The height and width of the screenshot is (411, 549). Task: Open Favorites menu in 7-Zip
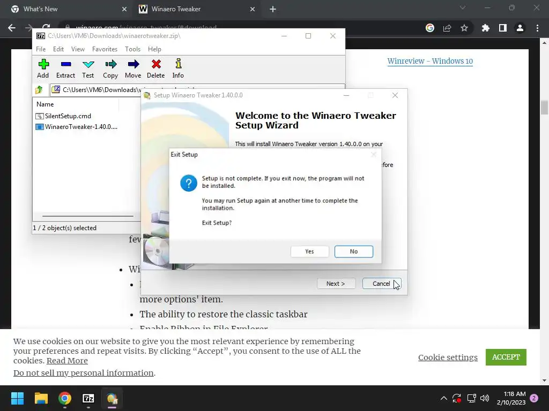(105, 49)
